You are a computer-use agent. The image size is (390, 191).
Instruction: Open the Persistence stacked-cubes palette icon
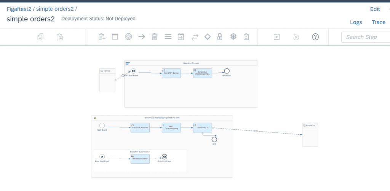pyautogui.click(x=233, y=37)
